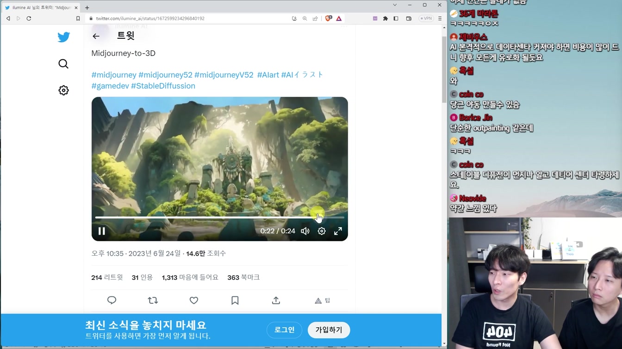Toggle the browser sidebar panel icon
The width and height of the screenshot is (622, 349).
[396, 18]
